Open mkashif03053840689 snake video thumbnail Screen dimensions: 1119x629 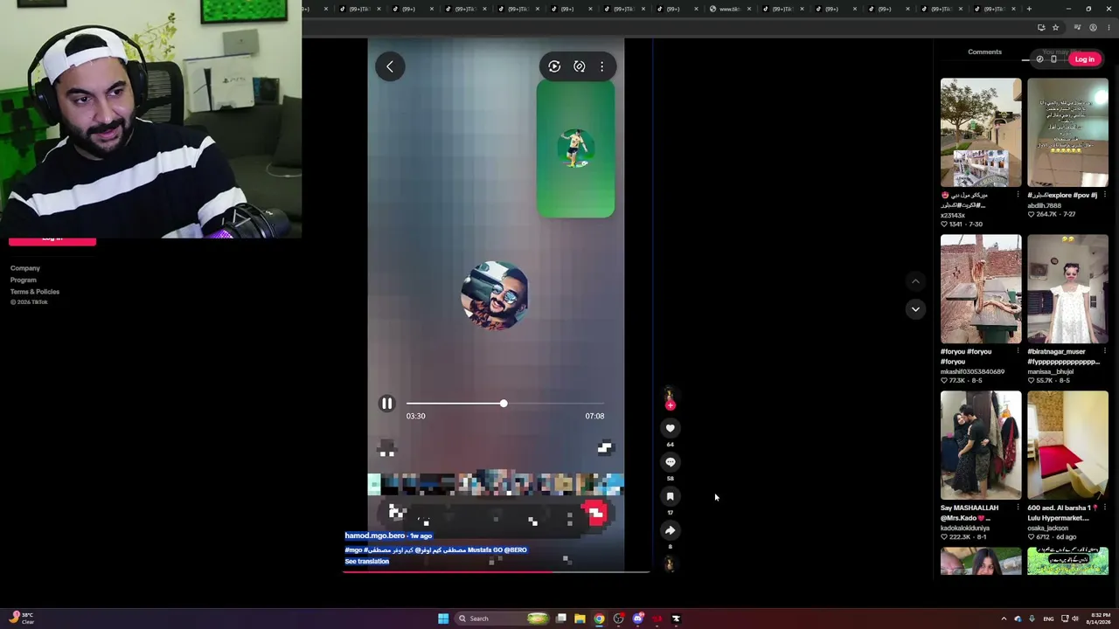coord(981,289)
